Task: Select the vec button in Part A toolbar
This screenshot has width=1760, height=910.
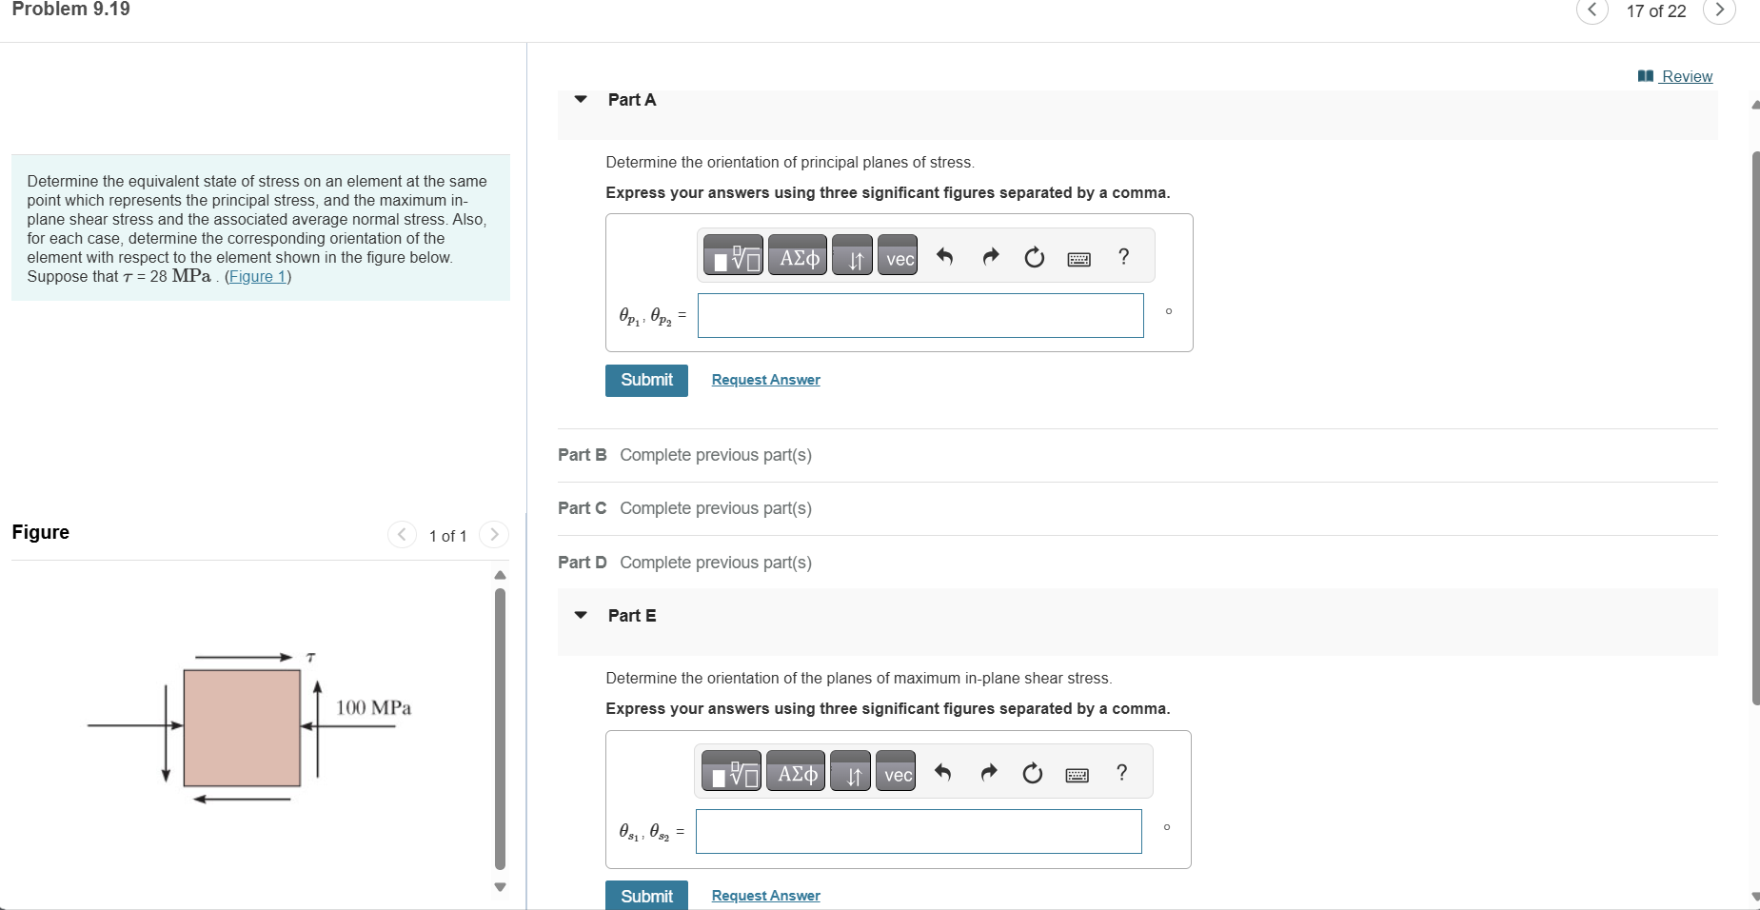Action: 898,256
